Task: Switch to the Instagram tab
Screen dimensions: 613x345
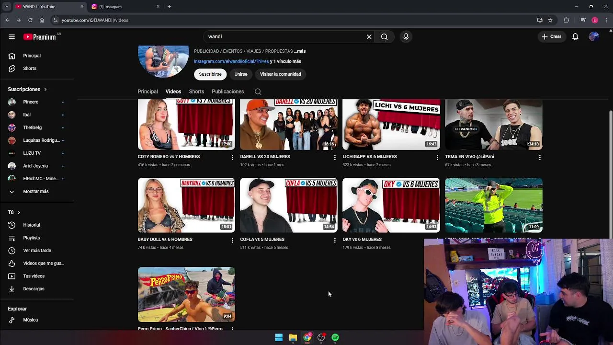Action: pyautogui.click(x=125, y=7)
